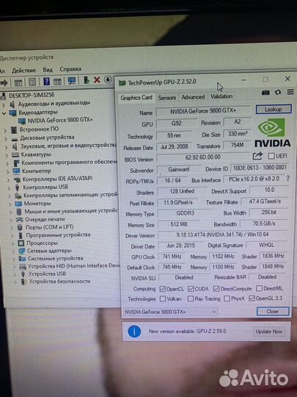
Task: Toggle the OpenCL checkbox
Action: 163,289
